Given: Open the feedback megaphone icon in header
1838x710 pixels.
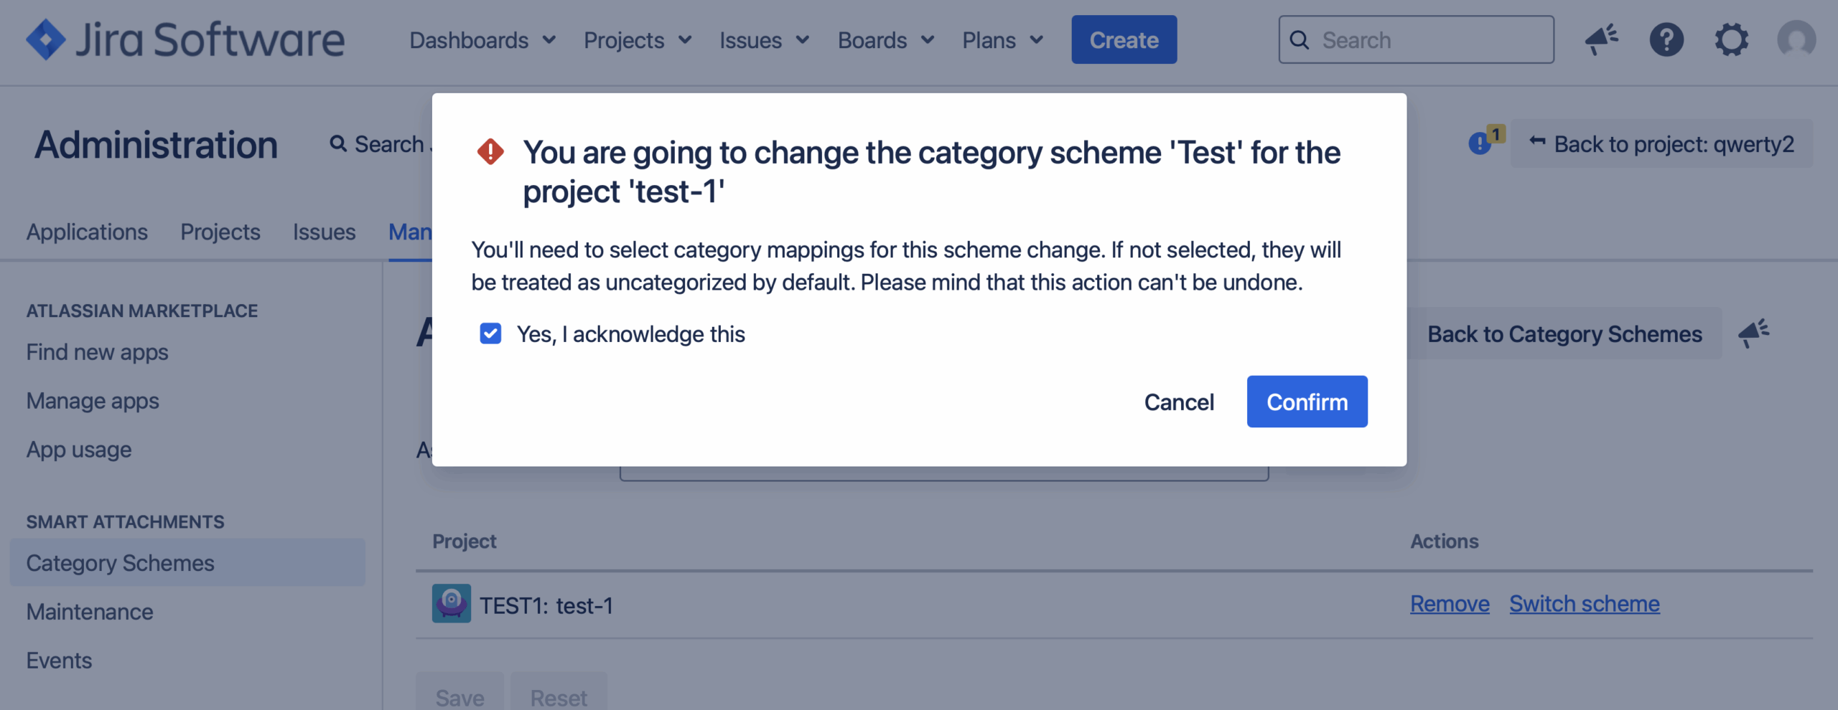Looking at the screenshot, I should tap(1601, 39).
